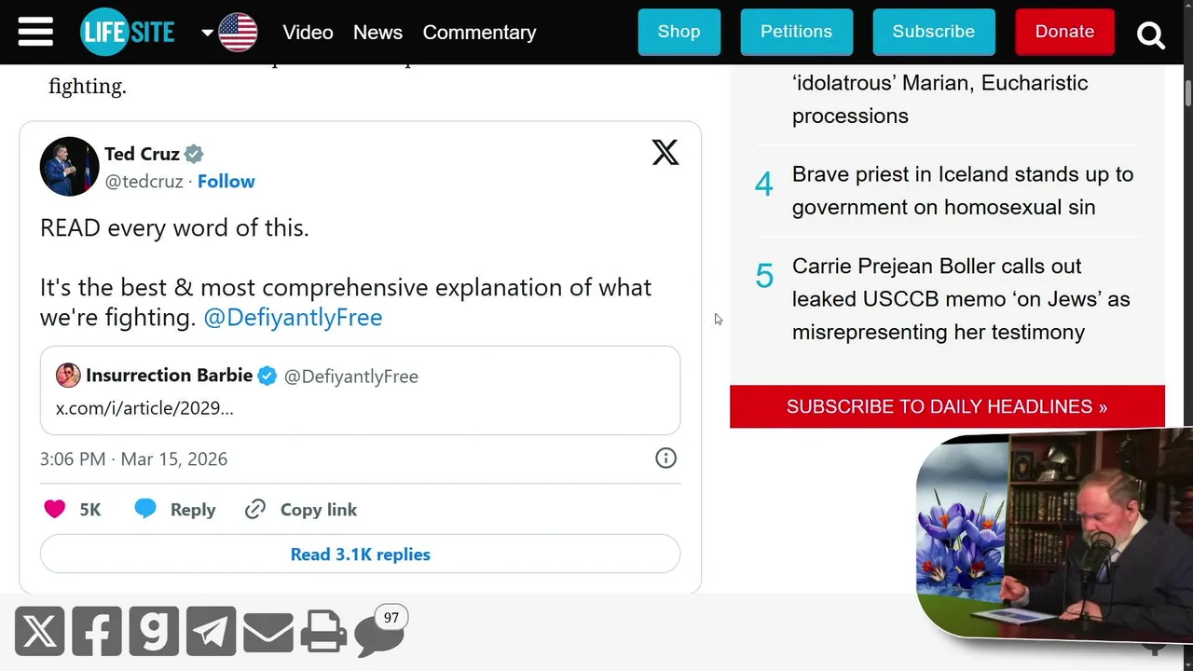Open X logo in embedded tweet
Screen dimensions: 1193x671
(665, 152)
